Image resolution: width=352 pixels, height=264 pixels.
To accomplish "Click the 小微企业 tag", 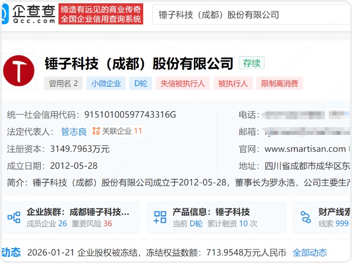I will click(x=106, y=83).
